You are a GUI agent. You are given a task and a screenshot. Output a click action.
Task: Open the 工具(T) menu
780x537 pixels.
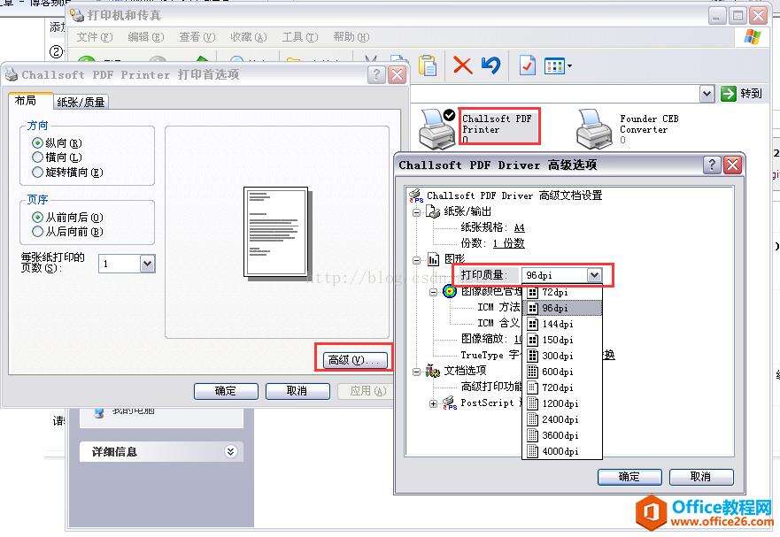(300, 37)
